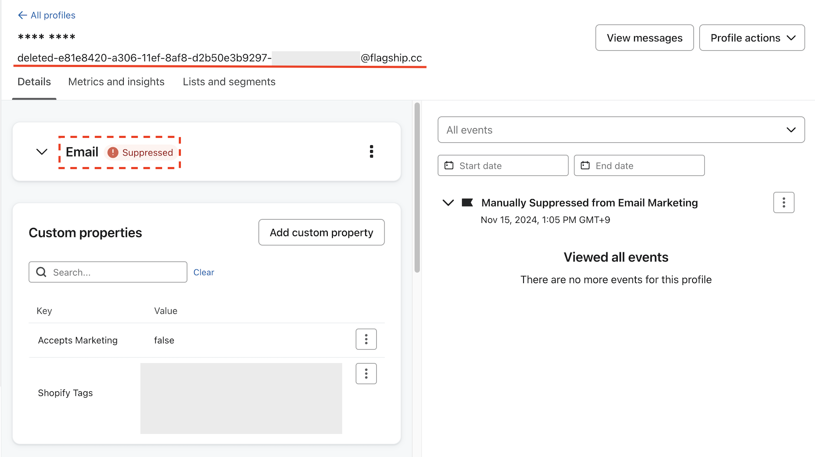Click the Custom properties heading
Viewport: 815px width, 457px height.
click(85, 233)
